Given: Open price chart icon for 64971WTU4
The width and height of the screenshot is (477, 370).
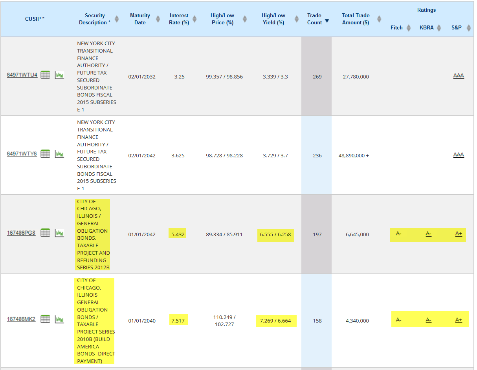Looking at the screenshot, I should coord(59,75).
